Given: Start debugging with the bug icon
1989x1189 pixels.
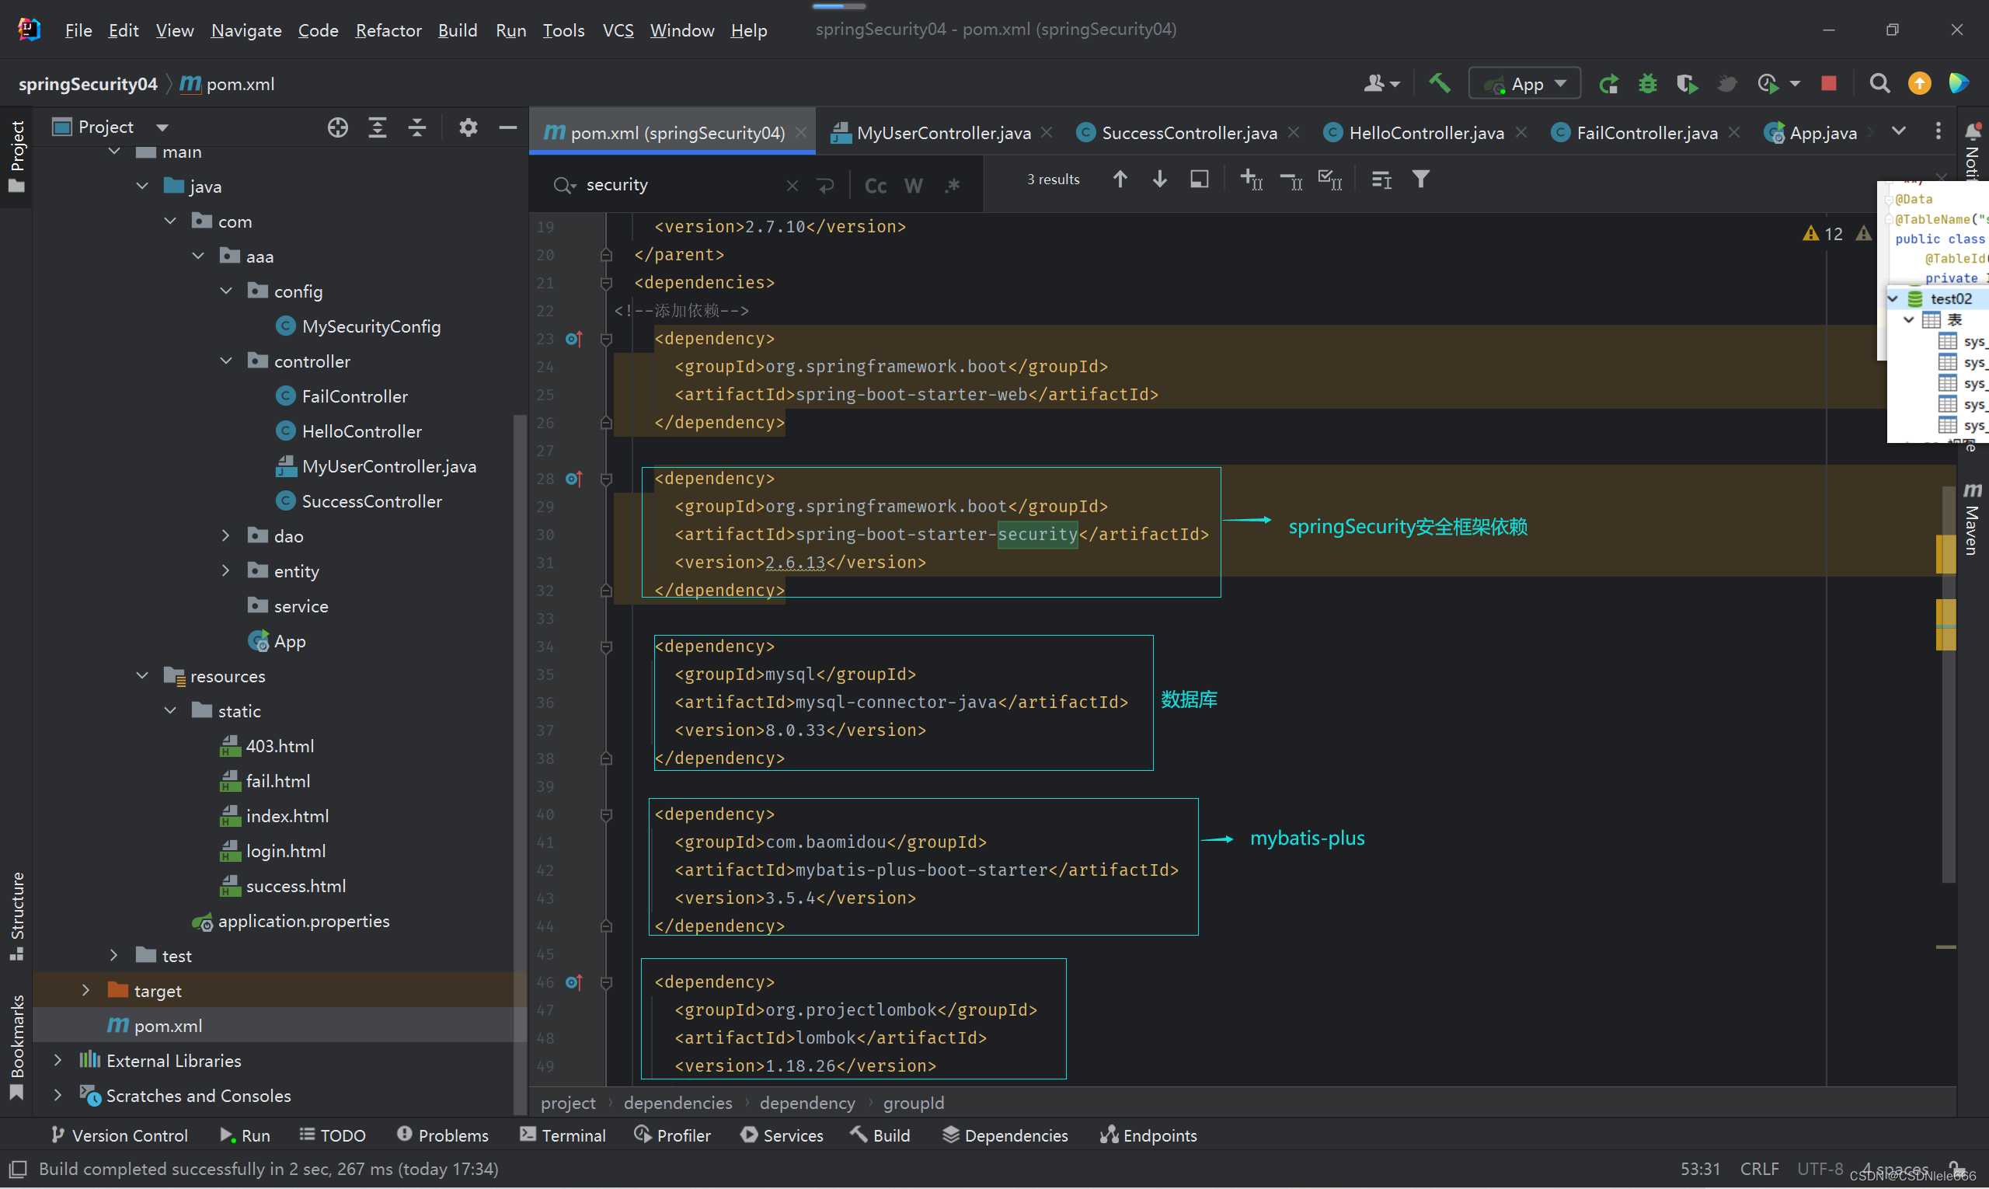Looking at the screenshot, I should (1647, 82).
